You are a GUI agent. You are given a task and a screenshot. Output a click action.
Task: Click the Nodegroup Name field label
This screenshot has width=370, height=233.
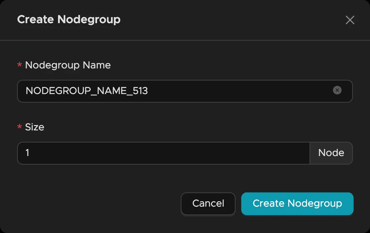click(68, 65)
